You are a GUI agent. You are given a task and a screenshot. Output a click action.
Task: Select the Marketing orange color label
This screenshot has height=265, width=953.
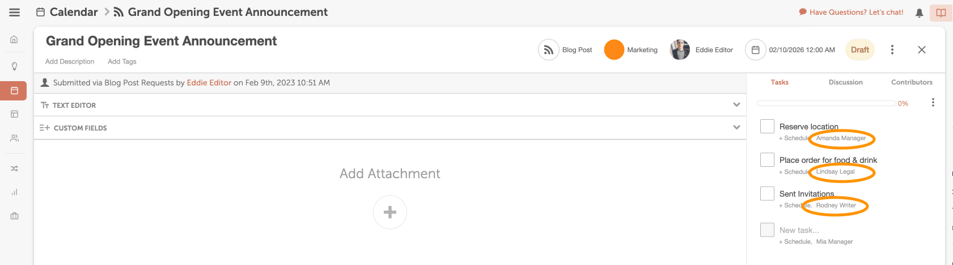pyautogui.click(x=614, y=50)
